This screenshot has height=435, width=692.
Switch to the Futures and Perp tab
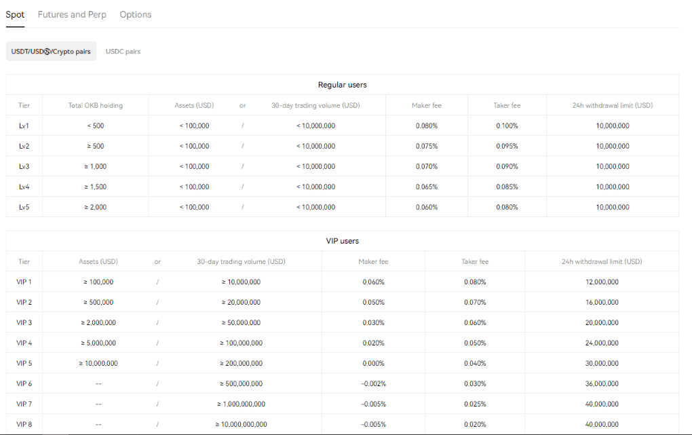[72, 14]
